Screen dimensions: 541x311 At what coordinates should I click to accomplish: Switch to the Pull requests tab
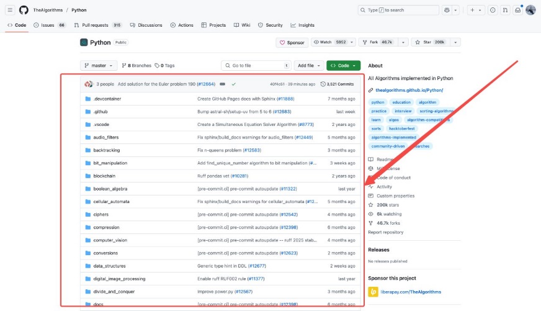click(x=97, y=25)
